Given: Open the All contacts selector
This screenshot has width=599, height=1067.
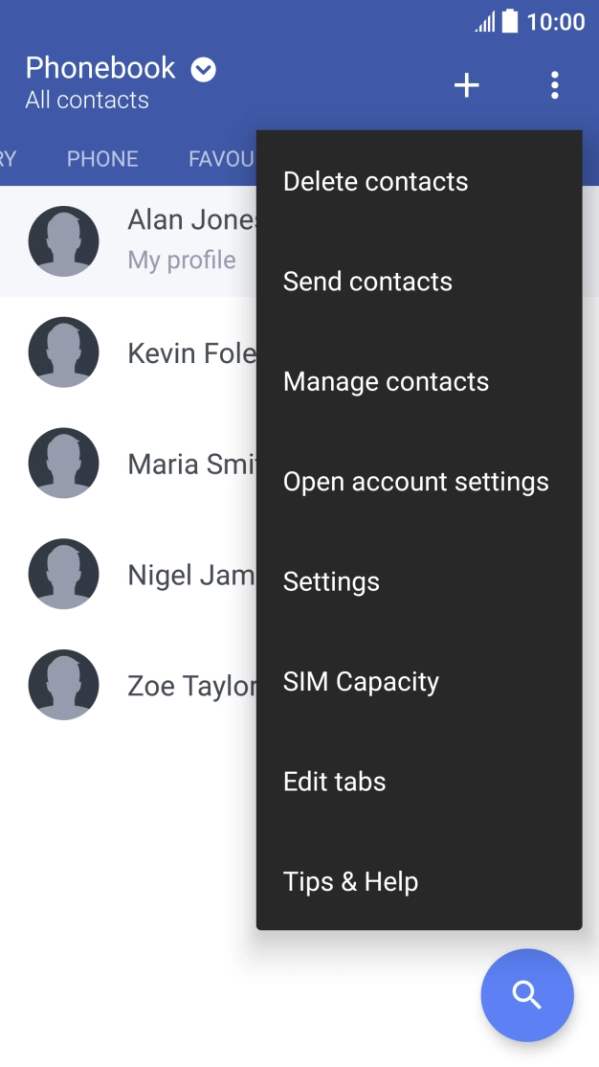Looking at the screenshot, I should pos(87,100).
